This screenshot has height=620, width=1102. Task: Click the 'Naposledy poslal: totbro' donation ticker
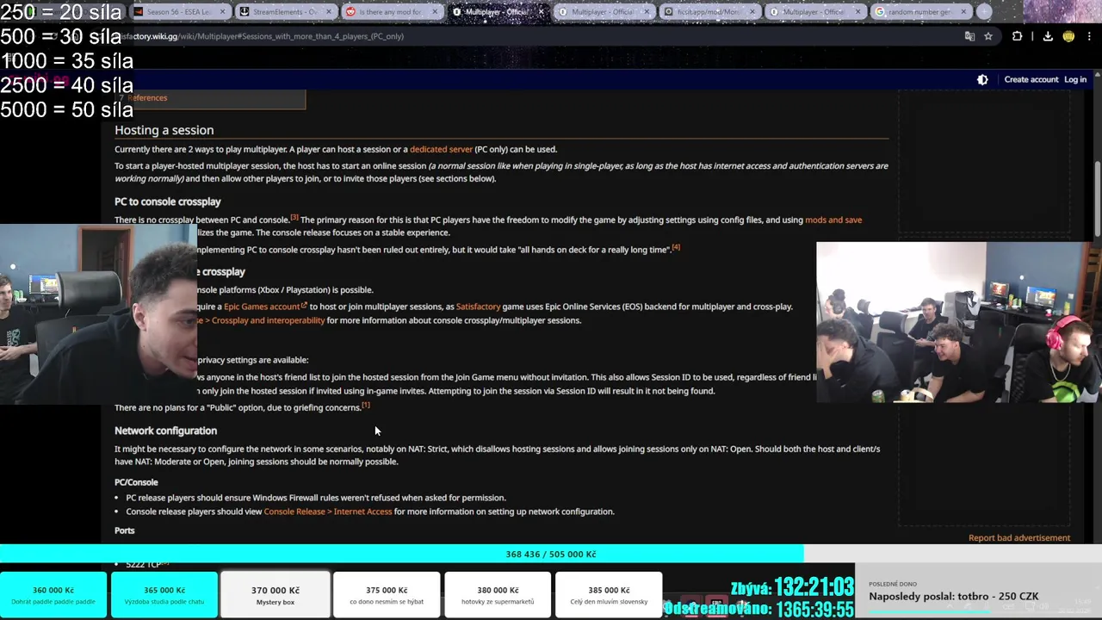(x=953, y=596)
